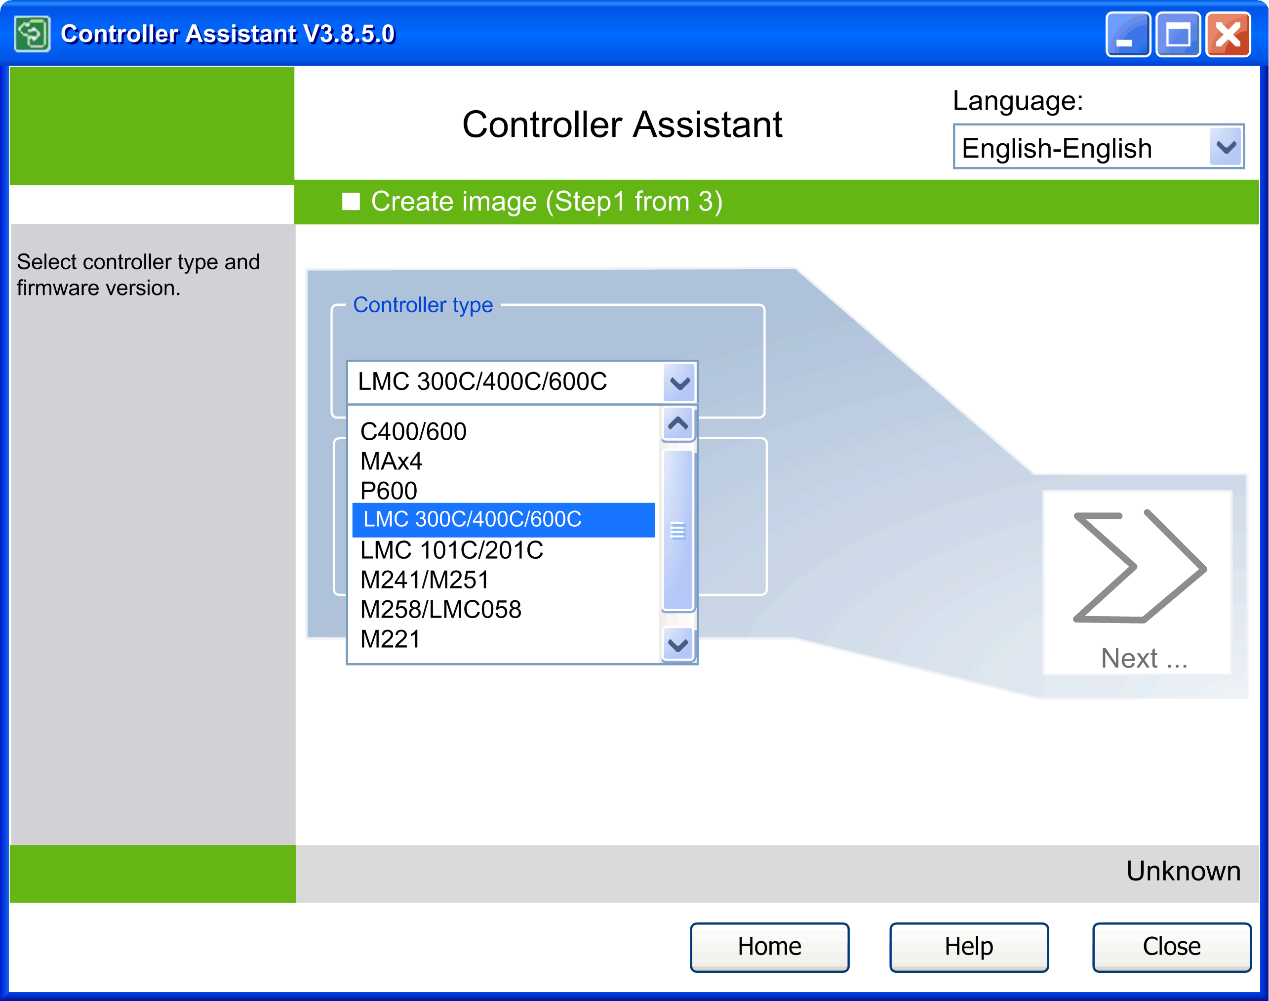Viewport: 1269px width, 1001px height.
Task: Click the Unknown status text
Action: pos(1183,871)
